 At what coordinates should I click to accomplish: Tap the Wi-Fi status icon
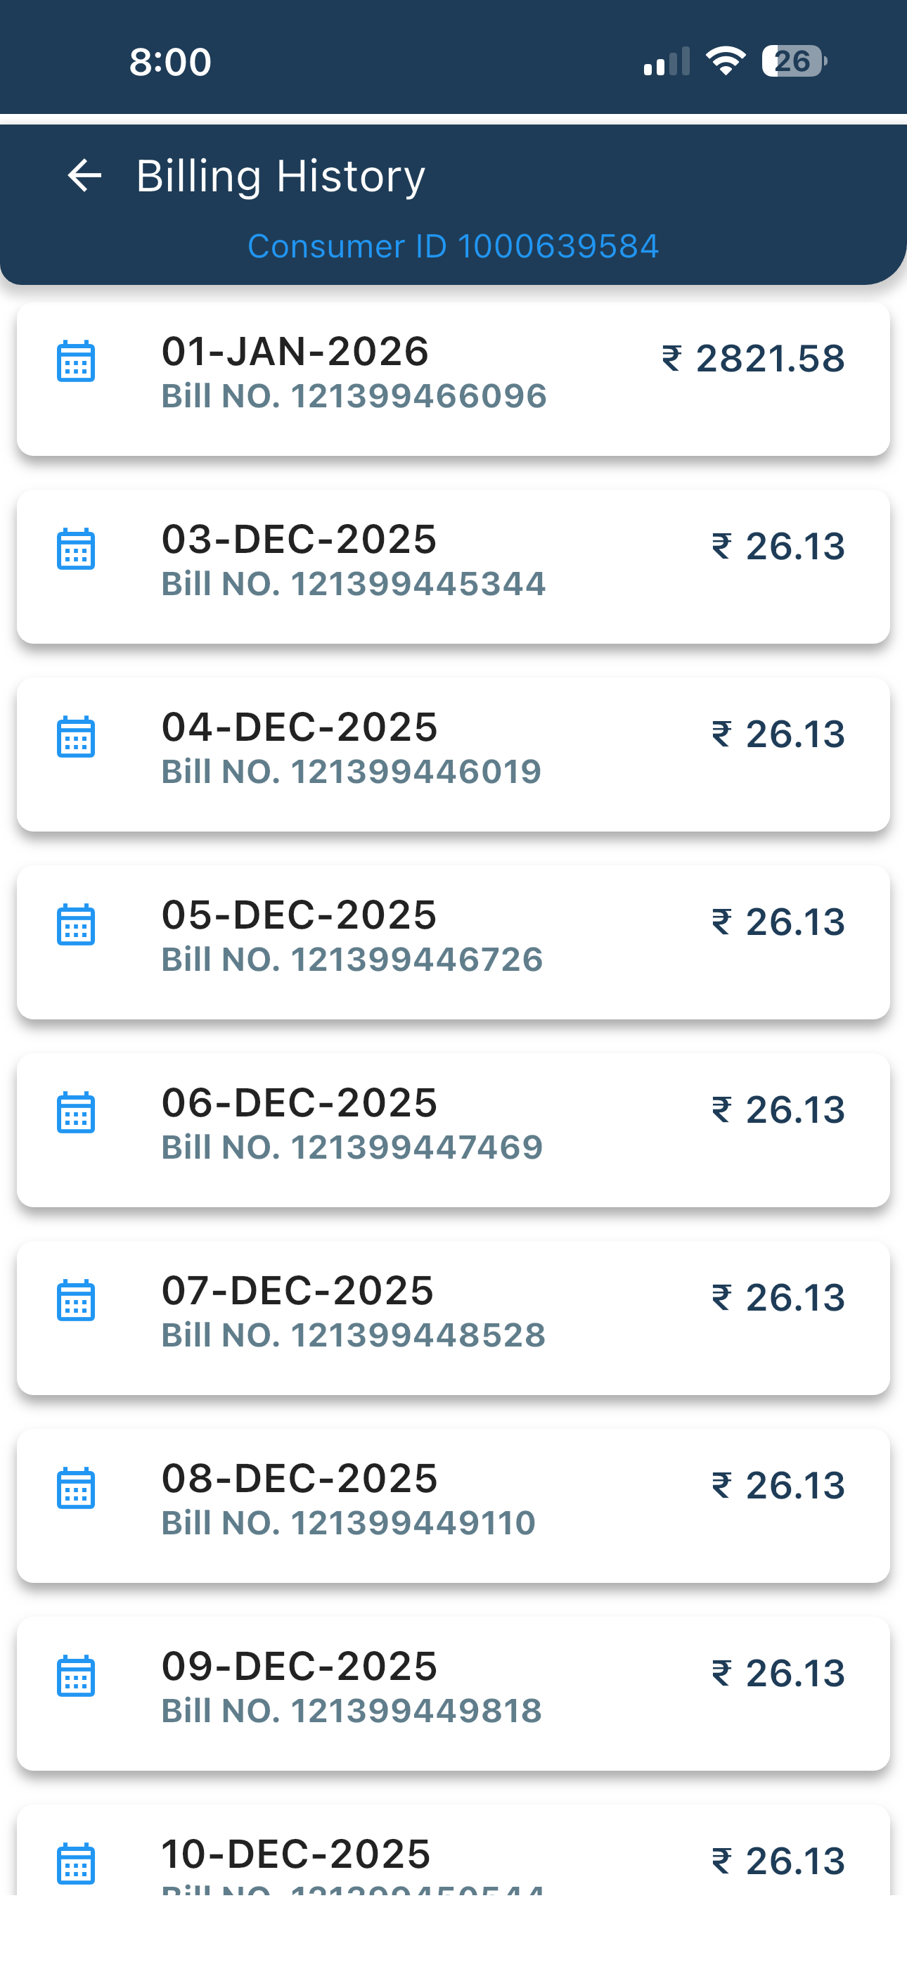(726, 61)
